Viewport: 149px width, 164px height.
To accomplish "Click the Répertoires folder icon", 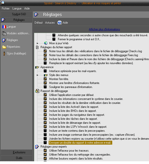I will click(x=4, y=47).
